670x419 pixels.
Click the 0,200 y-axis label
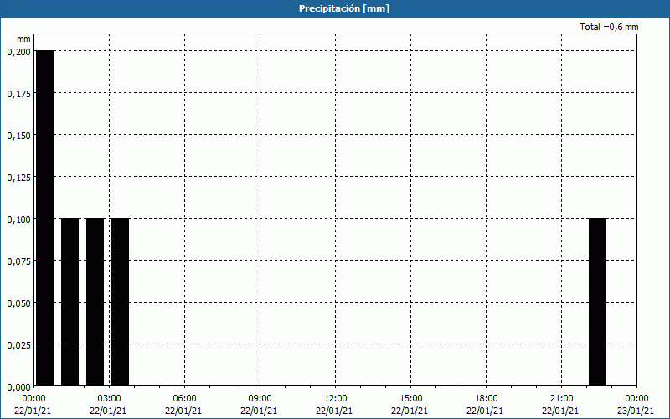[18, 52]
